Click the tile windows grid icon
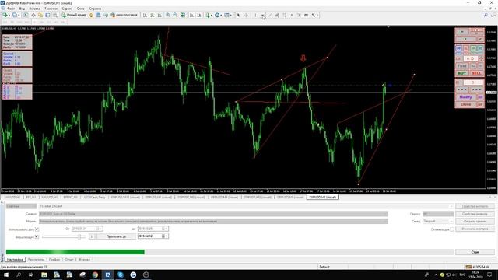This screenshot has height=280, width=498. click(183, 15)
